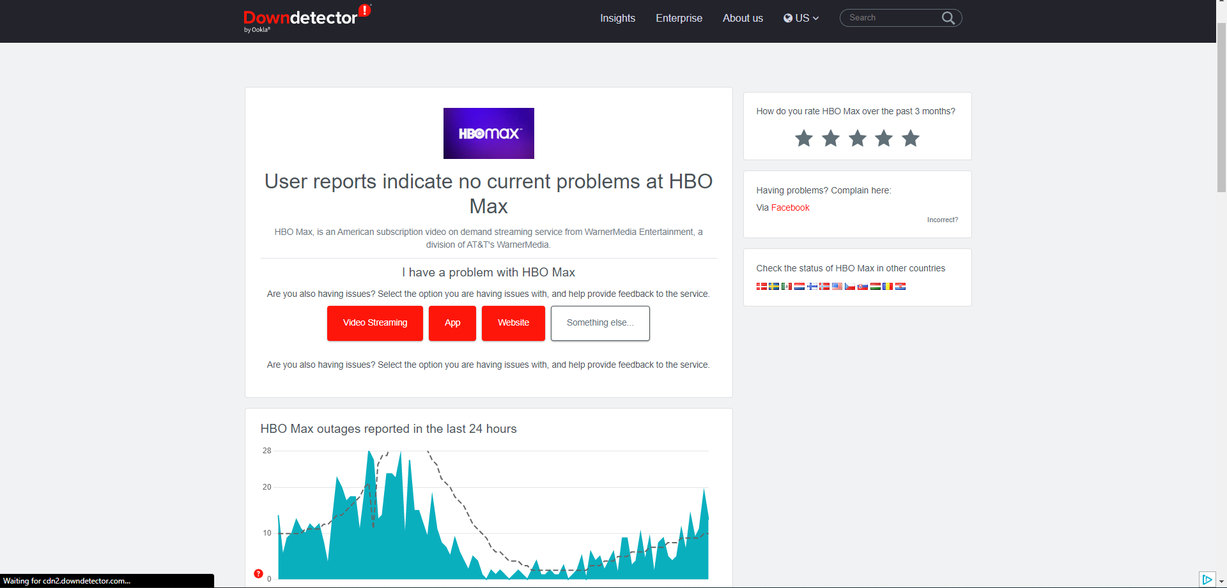Select the United States flag
The width and height of the screenshot is (1227, 588).
837,286
